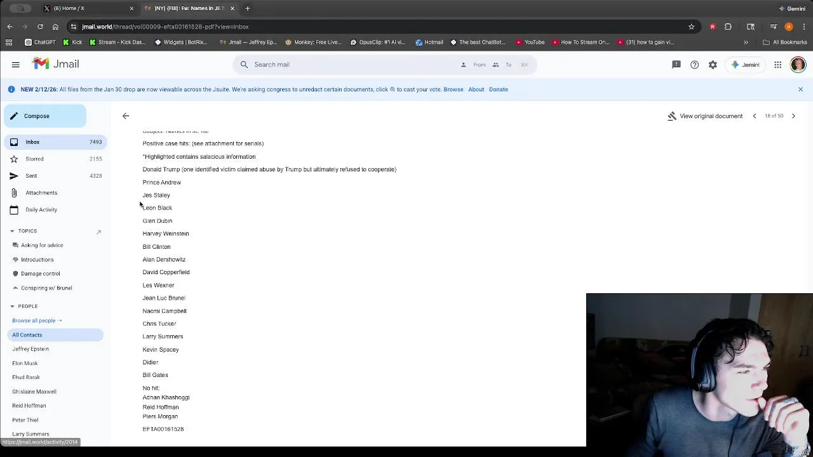Open the Daily Activity view
813x457 pixels.
(55, 209)
